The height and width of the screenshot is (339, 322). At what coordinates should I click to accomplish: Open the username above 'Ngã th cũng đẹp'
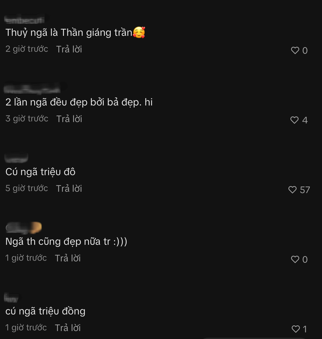[23, 228]
